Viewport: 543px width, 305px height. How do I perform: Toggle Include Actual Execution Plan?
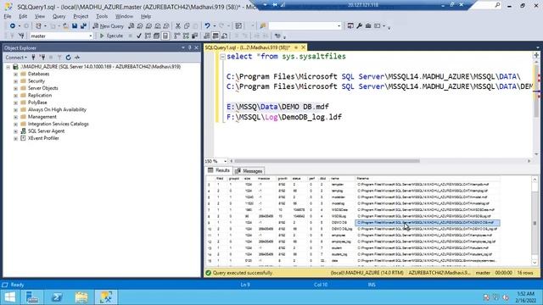click(x=177, y=36)
